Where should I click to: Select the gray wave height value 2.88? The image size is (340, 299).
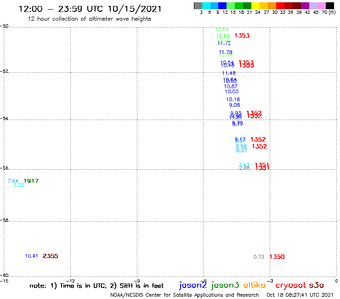pos(244,168)
